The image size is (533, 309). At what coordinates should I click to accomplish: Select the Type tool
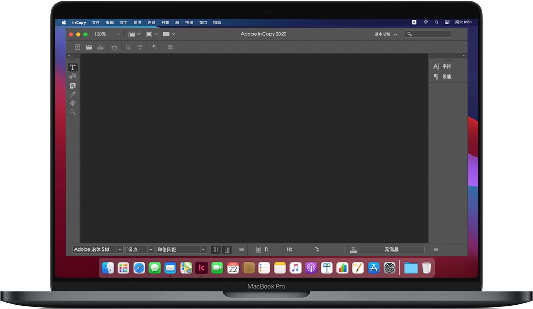73,67
